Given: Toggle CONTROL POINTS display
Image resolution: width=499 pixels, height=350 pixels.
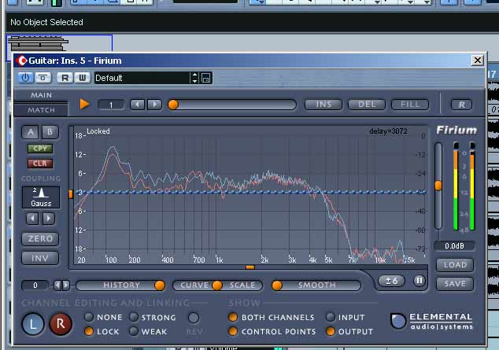Looking at the screenshot, I should pos(233,331).
